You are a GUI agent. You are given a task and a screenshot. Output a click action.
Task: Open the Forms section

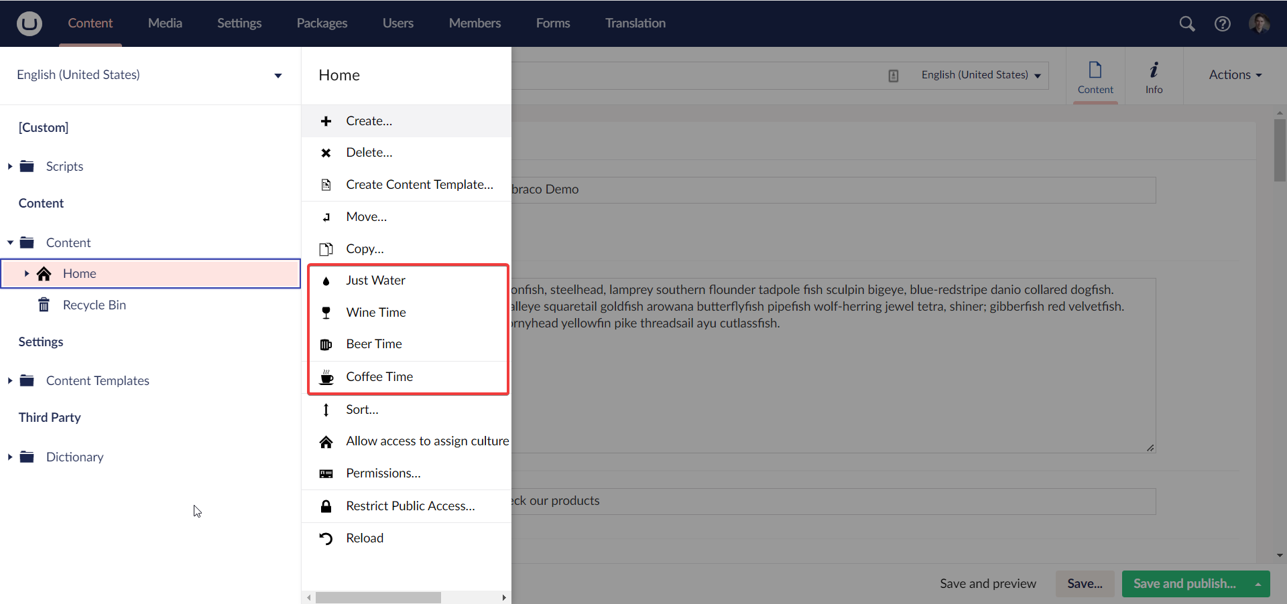553,23
